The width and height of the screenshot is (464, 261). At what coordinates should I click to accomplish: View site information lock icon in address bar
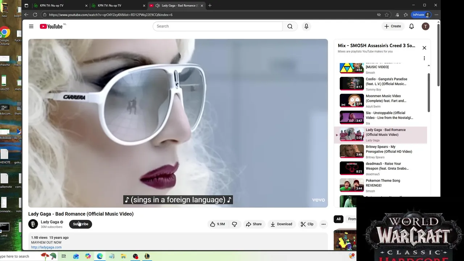coord(45,15)
